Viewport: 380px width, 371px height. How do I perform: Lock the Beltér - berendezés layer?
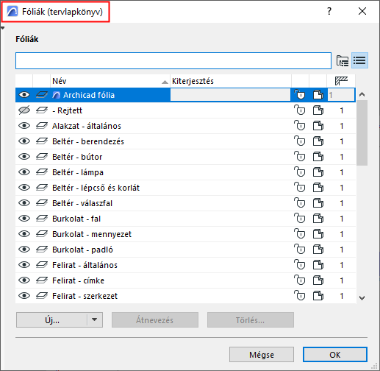pyautogui.click(x=300, y=141)
